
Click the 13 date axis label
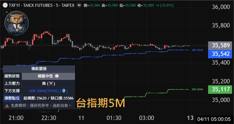point(190,118)
